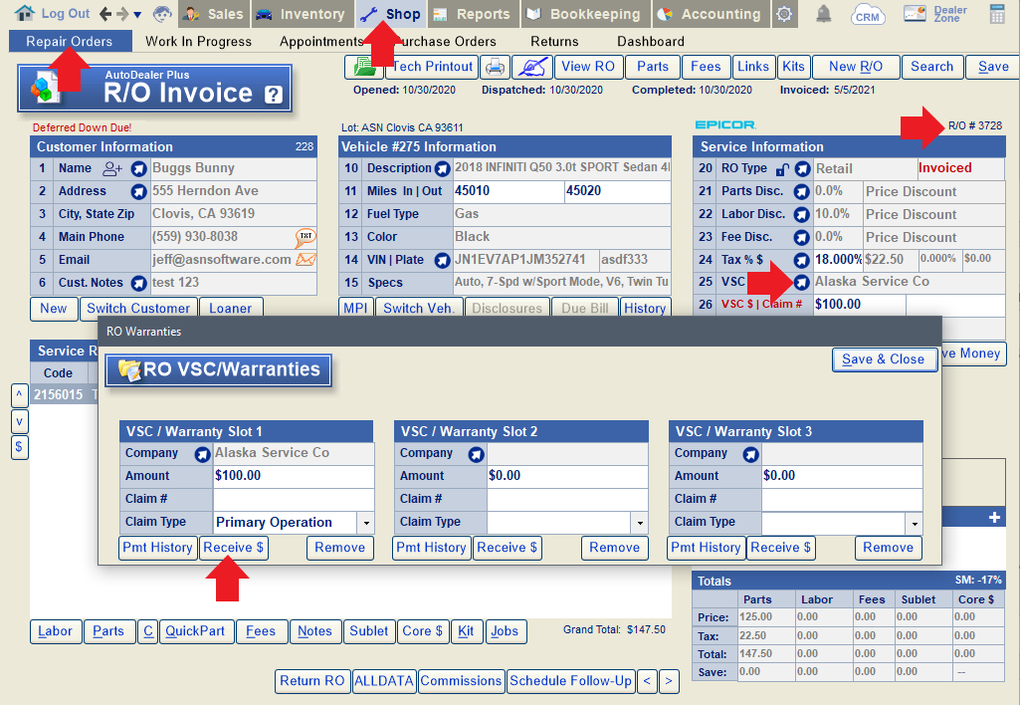Open the Cust. Notes arrow icon
This screenshot has height=705, width=1020.
click(x=138, y=283)
